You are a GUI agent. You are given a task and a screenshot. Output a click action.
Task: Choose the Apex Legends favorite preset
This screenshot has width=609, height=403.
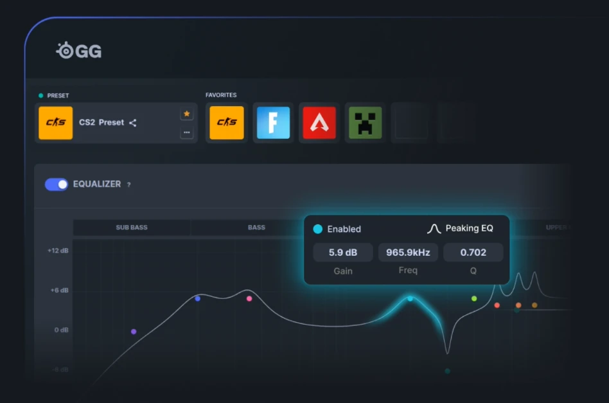tap(319, 123)
